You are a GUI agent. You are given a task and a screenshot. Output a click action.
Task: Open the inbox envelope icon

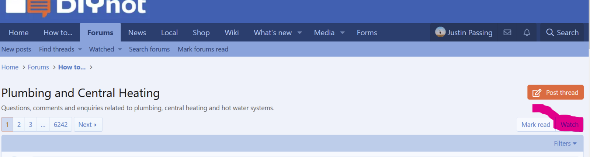(507, 32)
